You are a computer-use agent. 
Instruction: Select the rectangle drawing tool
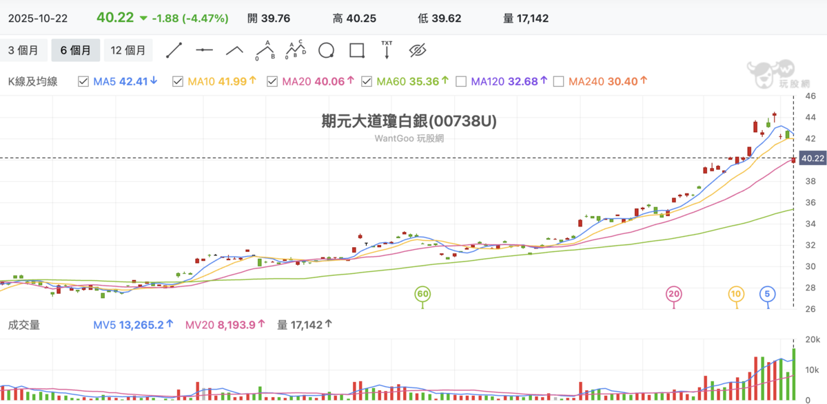point(357,50)
